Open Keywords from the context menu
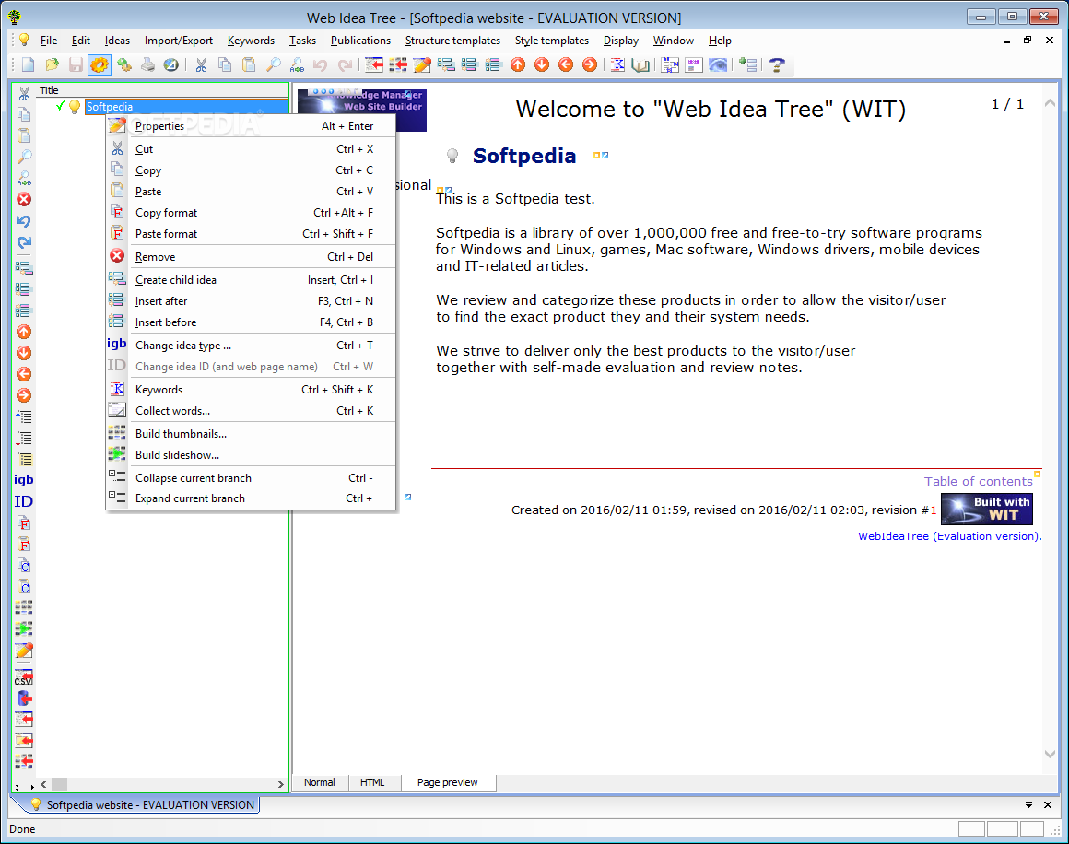This screenshot has width=1069, height=844. (251, 390)
